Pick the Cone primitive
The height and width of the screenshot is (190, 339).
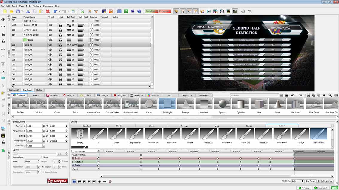277,106
